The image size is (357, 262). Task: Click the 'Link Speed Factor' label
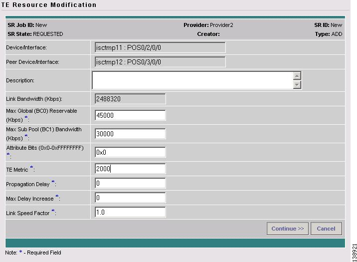(28, 213)
